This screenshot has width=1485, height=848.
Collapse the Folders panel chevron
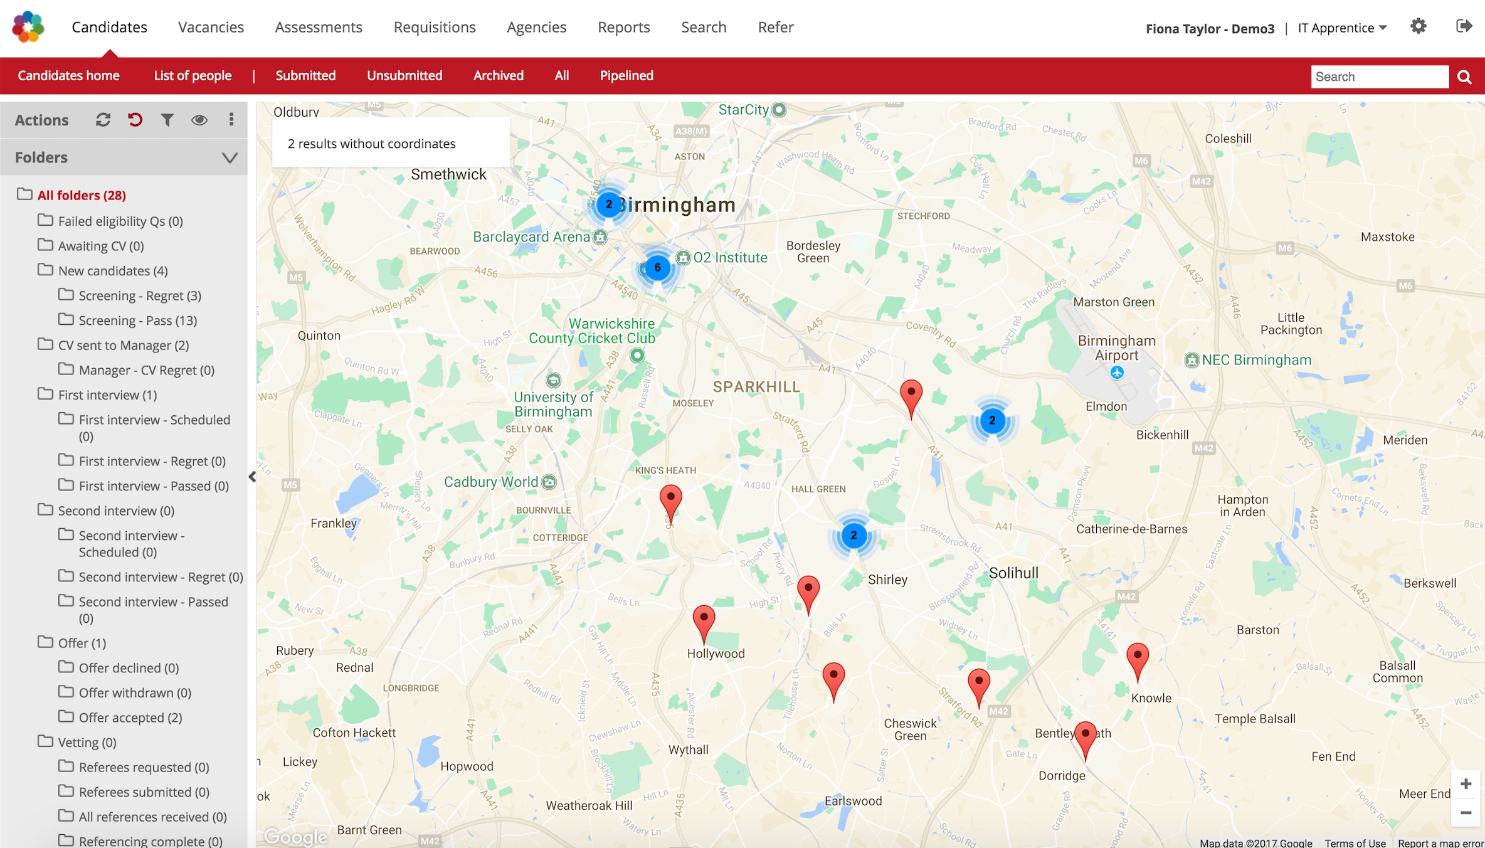click(230, 157)
